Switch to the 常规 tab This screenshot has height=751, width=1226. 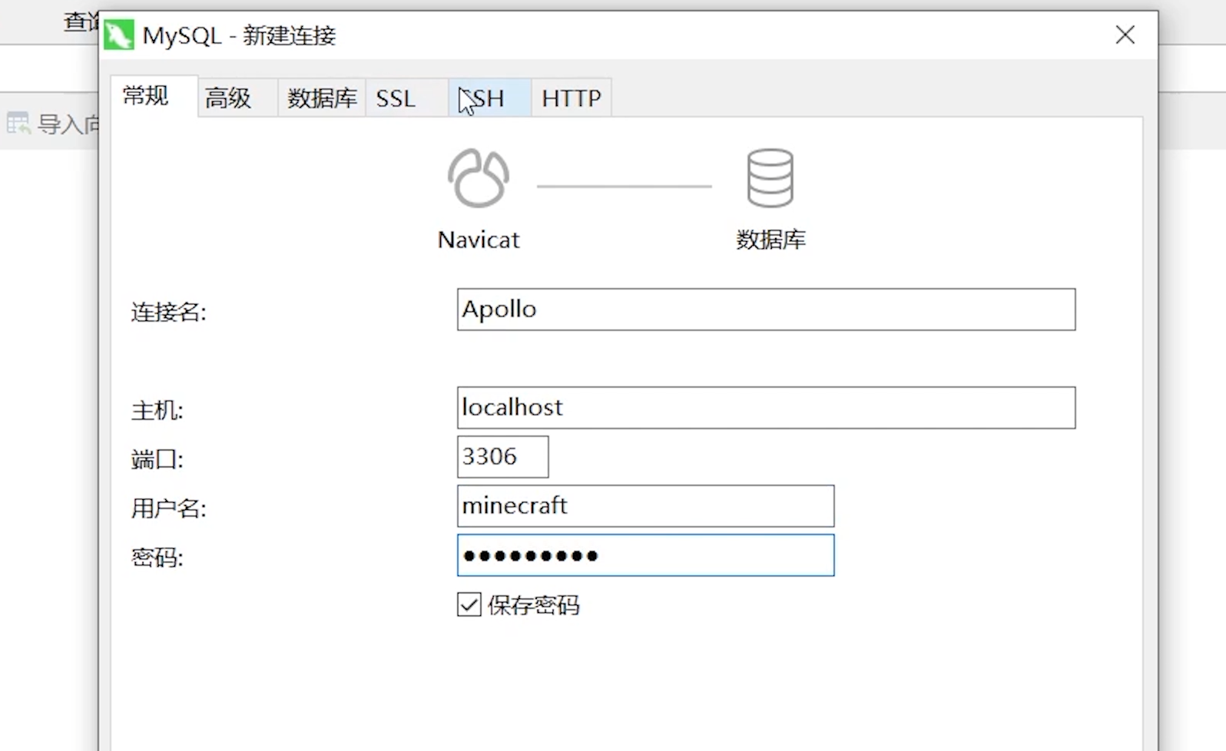point(154,96)
